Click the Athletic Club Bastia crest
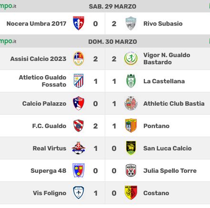This screenshot has height=208, width=210. tap(131, 103)
